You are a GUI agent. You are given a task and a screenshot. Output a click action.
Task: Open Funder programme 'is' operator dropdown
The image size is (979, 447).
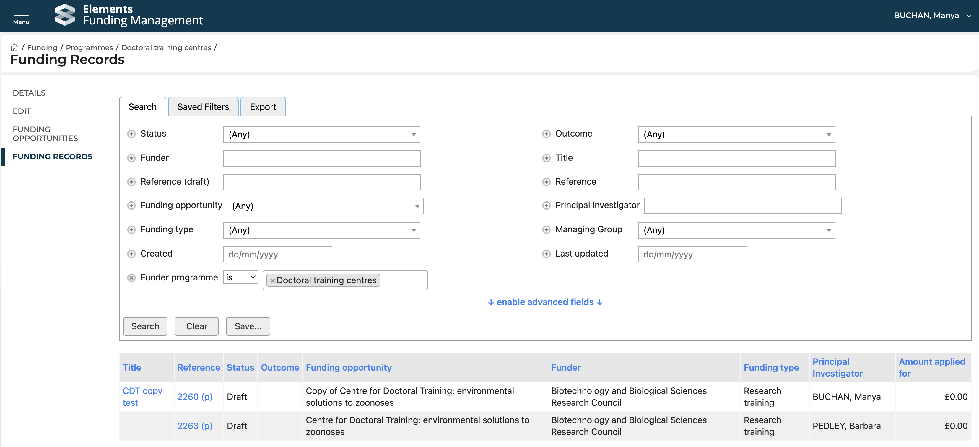[240, 277]
